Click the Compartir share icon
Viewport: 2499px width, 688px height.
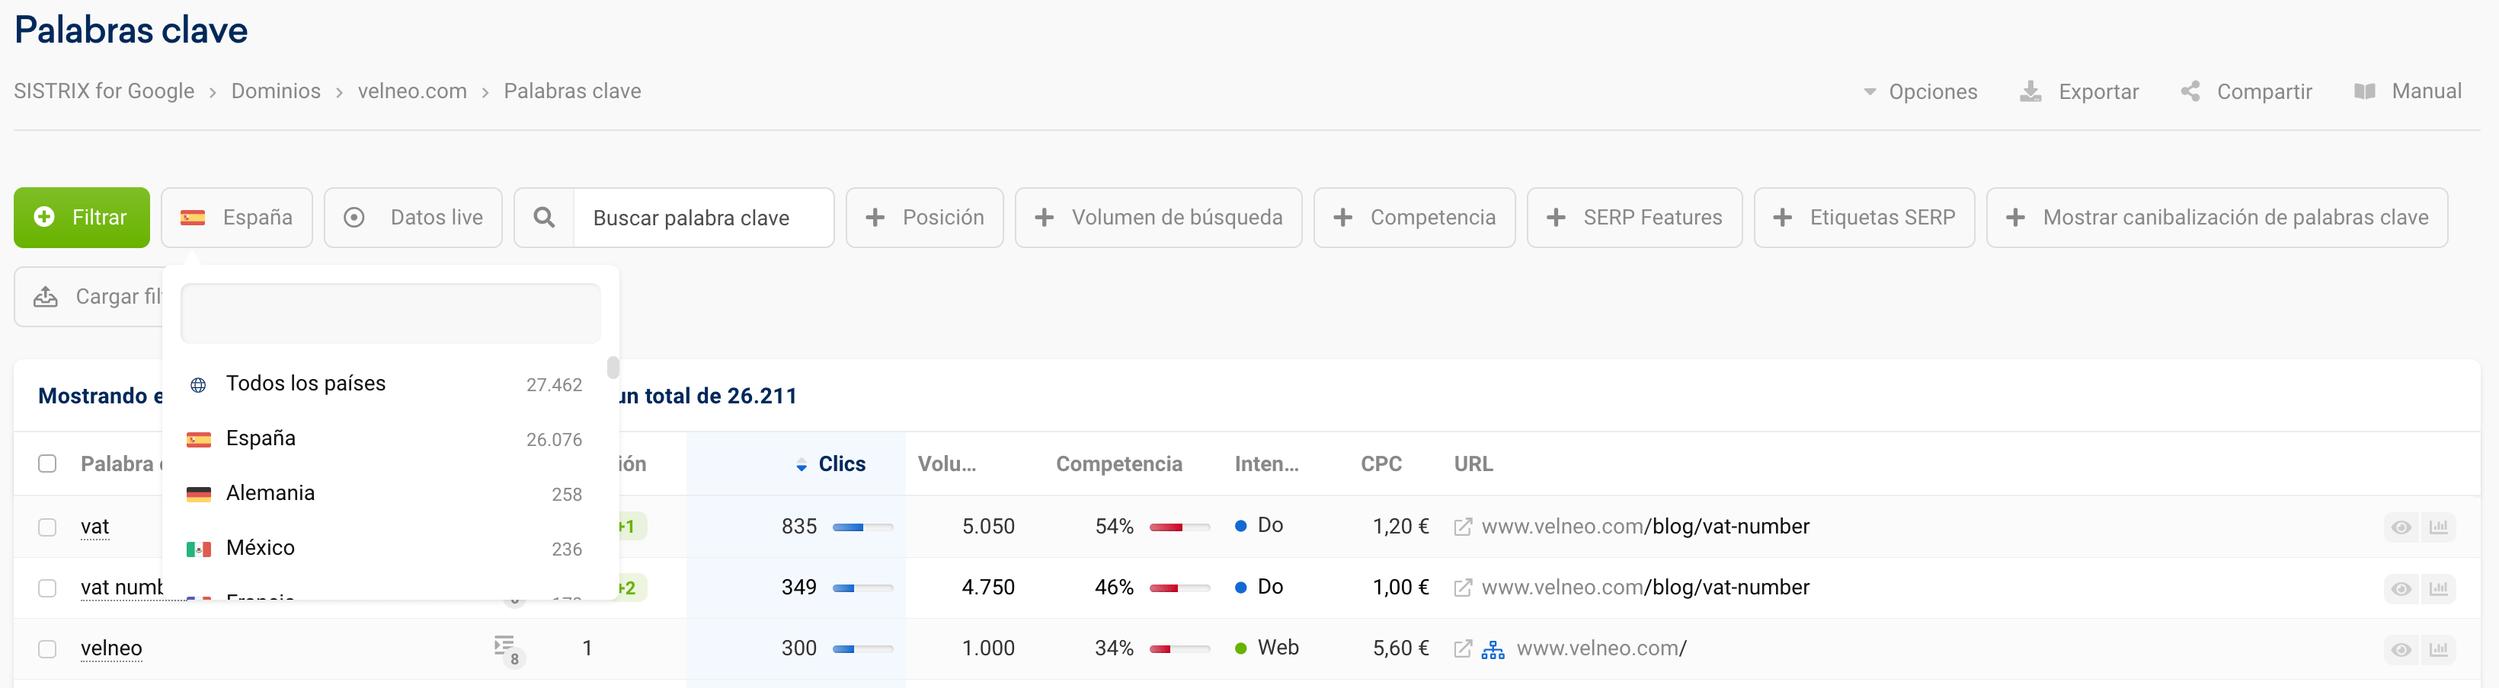pos(2190,91)
